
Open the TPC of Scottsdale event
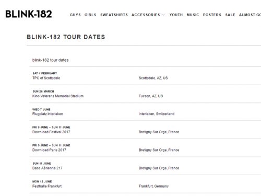[x=46, y=78]
